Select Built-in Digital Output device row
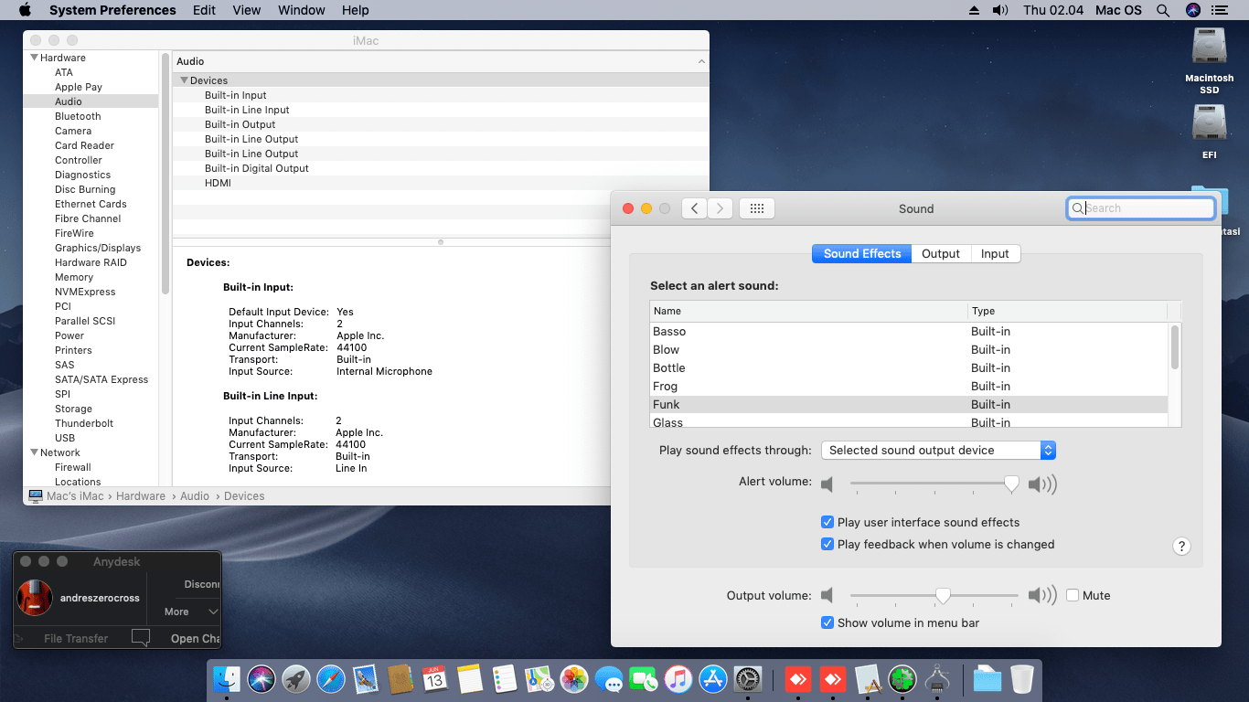The image size is (1249, 702). (x=441, y=168)
